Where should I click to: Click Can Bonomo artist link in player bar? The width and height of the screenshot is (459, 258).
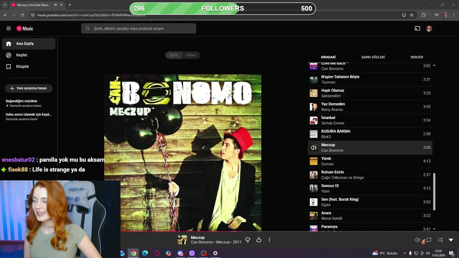coord(202,242)
